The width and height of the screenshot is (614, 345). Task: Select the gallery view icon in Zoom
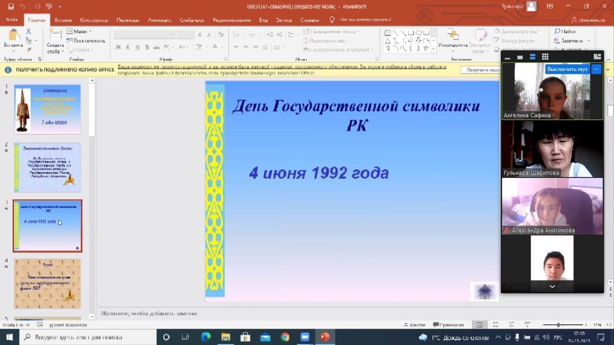(545, 57)
